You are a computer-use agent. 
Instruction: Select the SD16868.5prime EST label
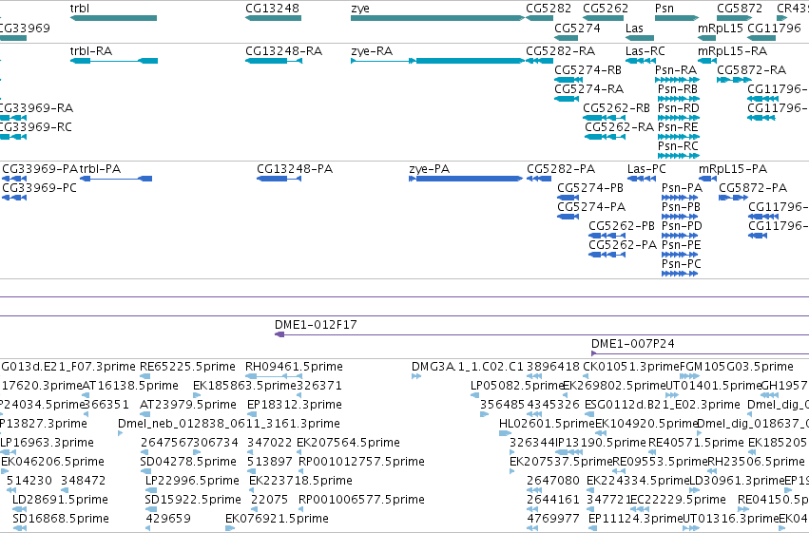pos(61,519)
